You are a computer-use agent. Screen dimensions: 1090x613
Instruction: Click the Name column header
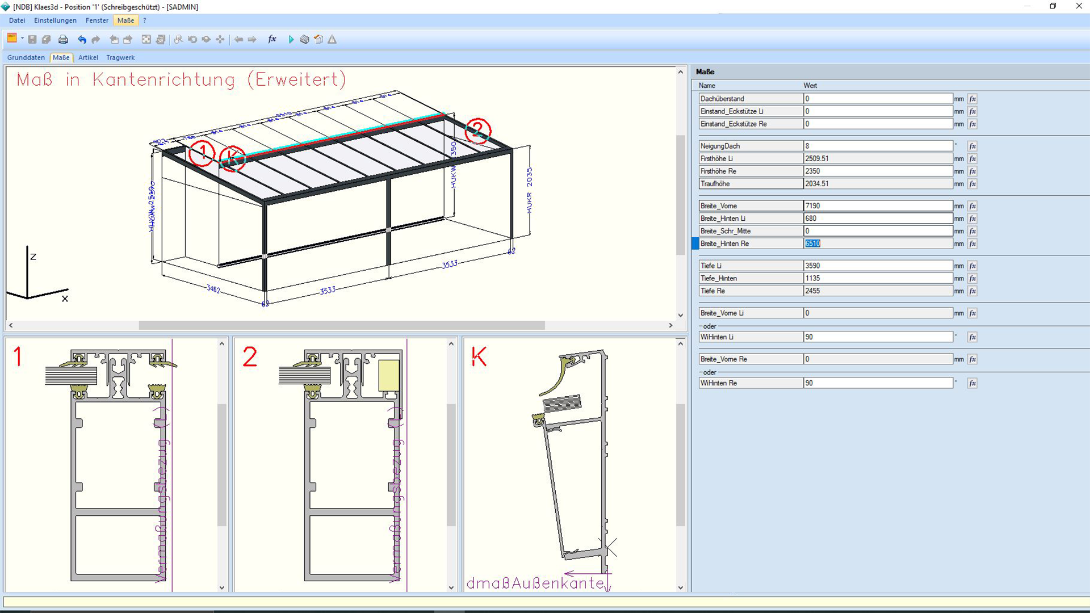click(707, 86)
